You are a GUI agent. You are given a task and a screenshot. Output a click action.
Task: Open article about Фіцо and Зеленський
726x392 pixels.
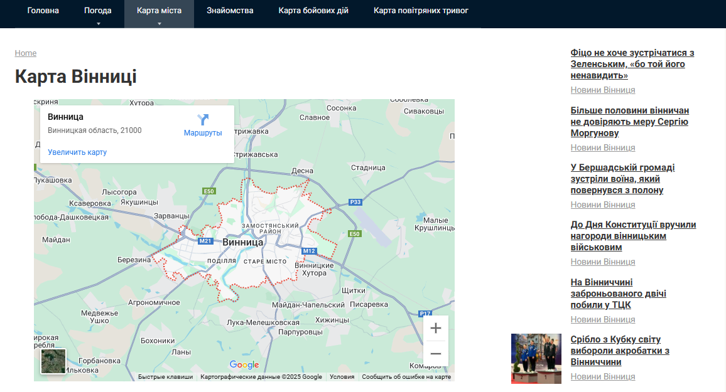pos(632,64)
